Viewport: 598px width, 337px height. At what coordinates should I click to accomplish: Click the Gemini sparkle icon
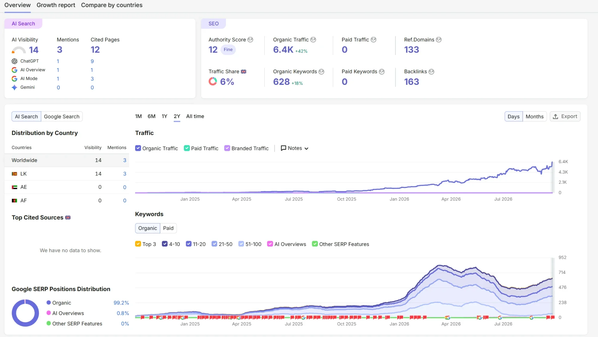click(14, 88)
